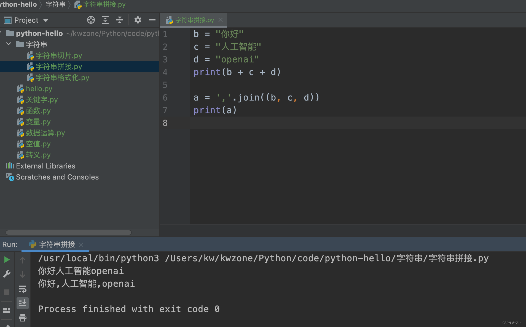The width and height of the screenshot is (526, 327).
Task: Click Process finished with exit code 0 text
Action: click(x=129, y=309)
